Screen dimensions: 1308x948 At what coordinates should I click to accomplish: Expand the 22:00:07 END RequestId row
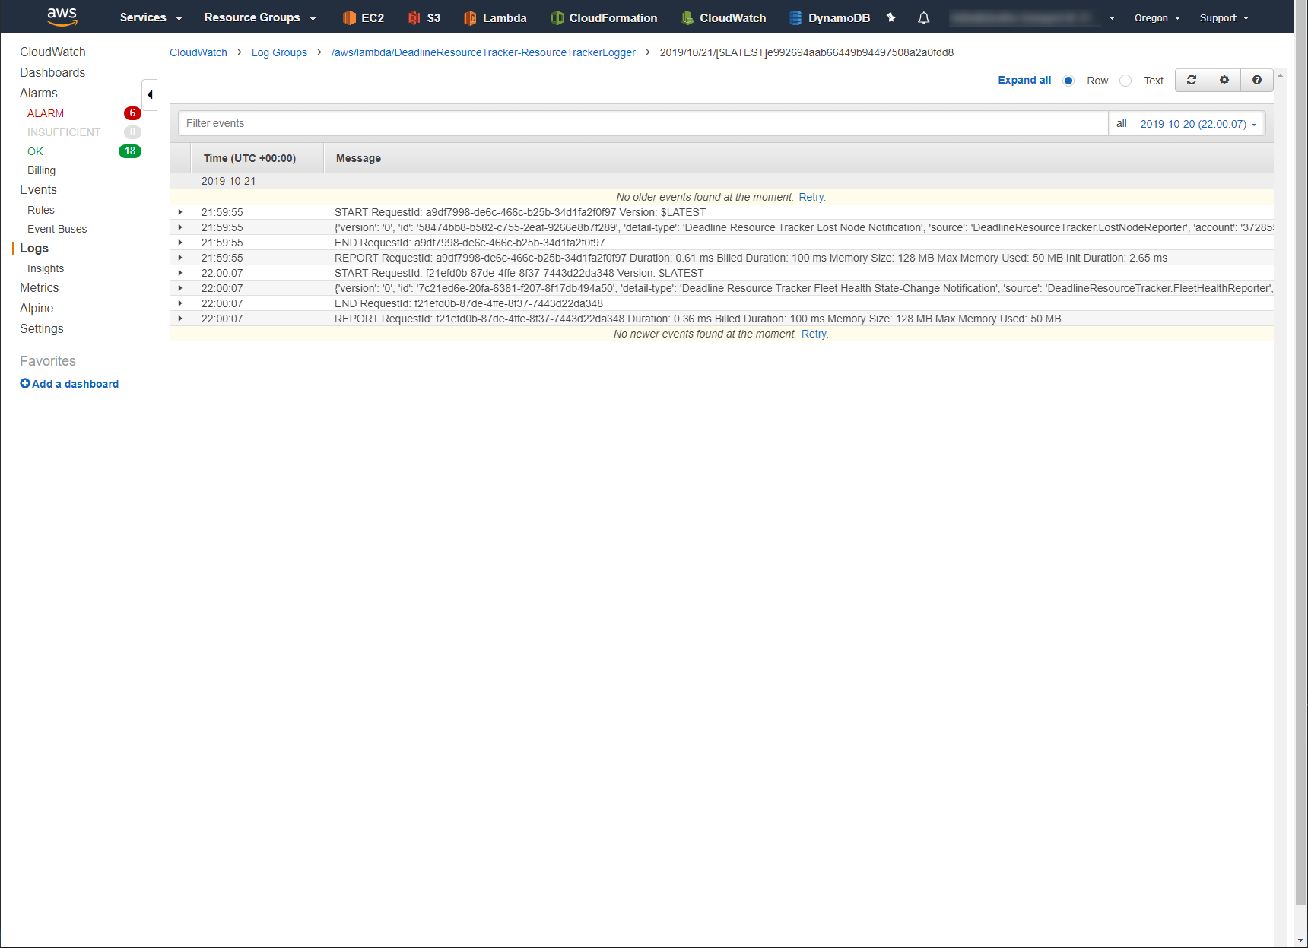(x=180, y=303)
